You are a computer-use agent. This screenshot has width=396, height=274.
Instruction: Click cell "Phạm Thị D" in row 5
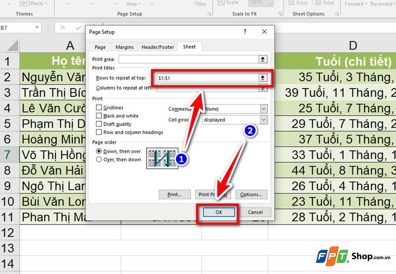[x=53, y=124]
